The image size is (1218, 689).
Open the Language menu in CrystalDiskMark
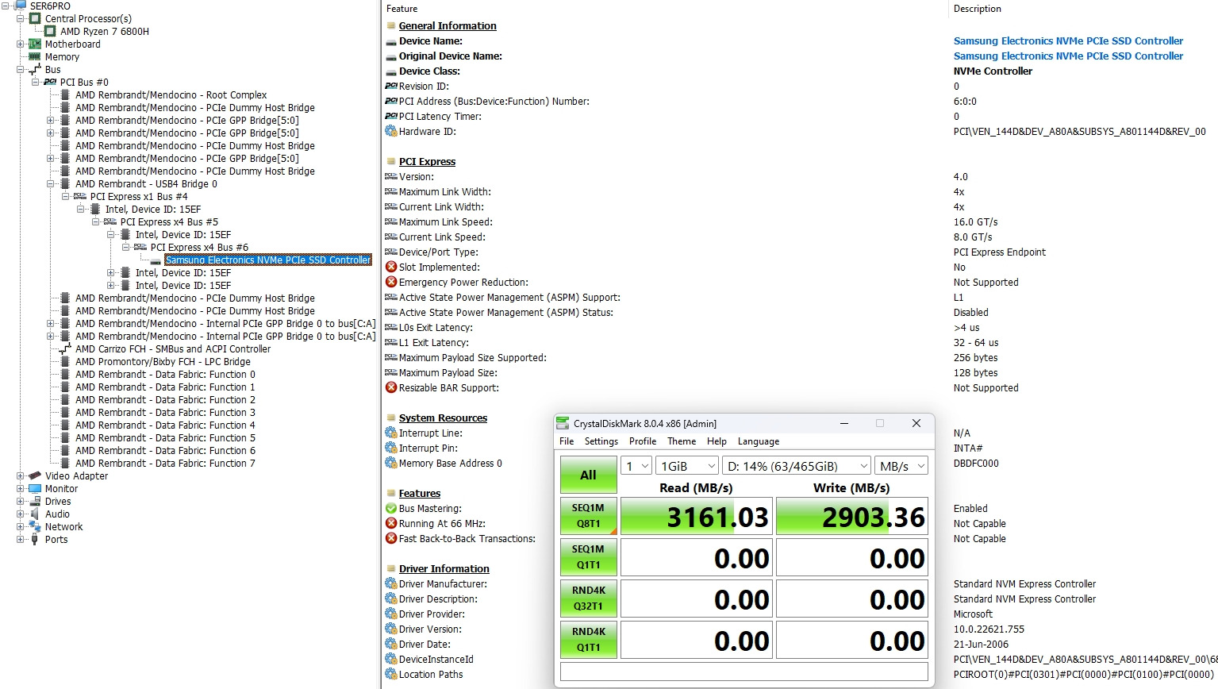click(x=759, y=441)
